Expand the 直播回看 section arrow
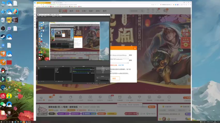 pos(190,107)
